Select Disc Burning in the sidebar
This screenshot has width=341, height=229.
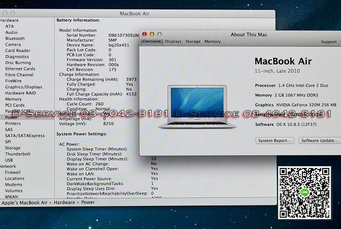(x=18, y=63)
